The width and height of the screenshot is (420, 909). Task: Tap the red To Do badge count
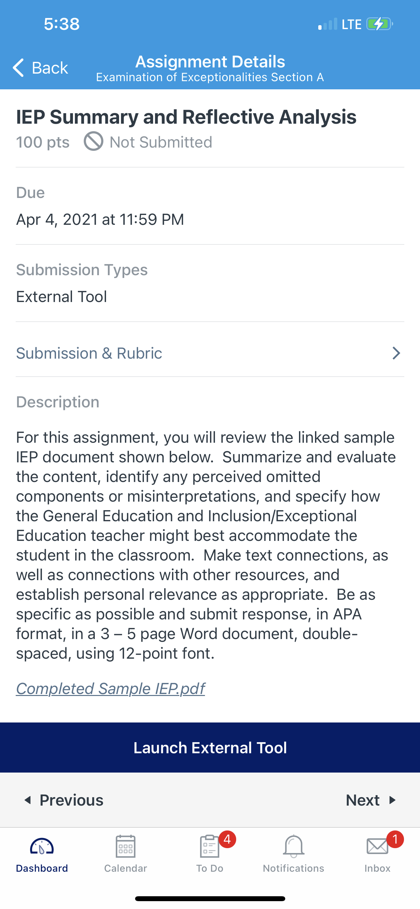tap(227, 839)
